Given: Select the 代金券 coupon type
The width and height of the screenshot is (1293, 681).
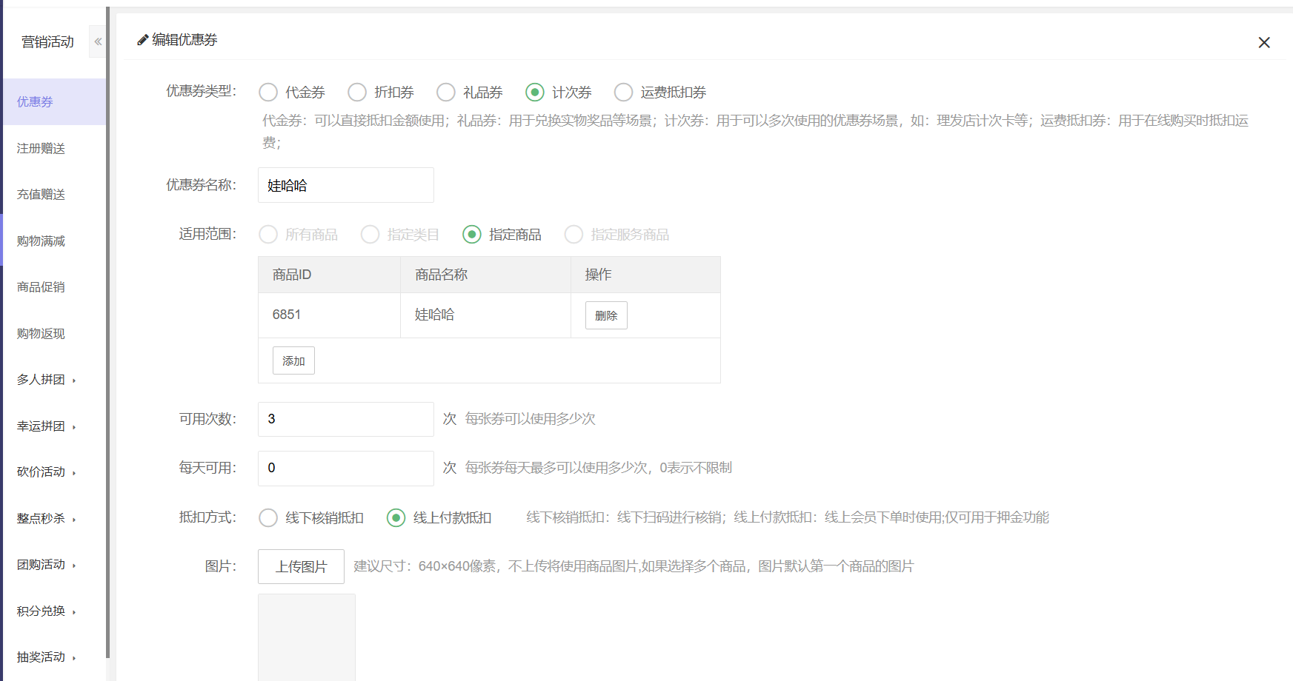Looking at the screenshot, I should [x=268, y=93].
